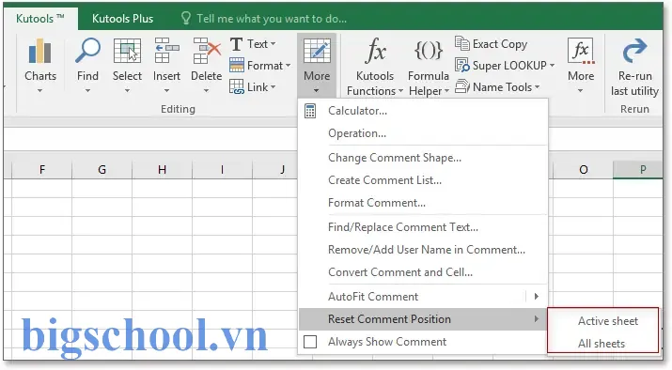Toggle the Always Show Comment checkbox
672x370 pixels.
[310, 342]
